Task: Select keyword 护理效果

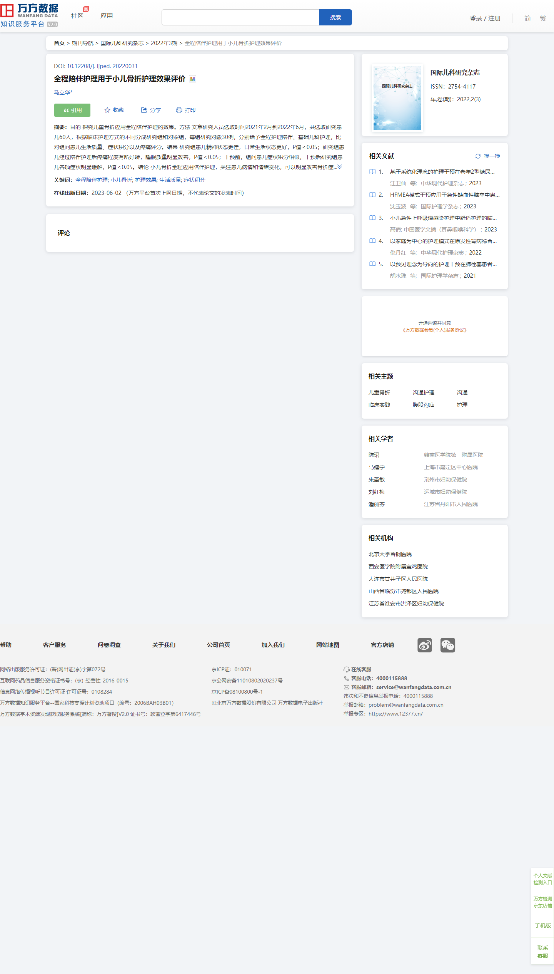Action: 146,180
